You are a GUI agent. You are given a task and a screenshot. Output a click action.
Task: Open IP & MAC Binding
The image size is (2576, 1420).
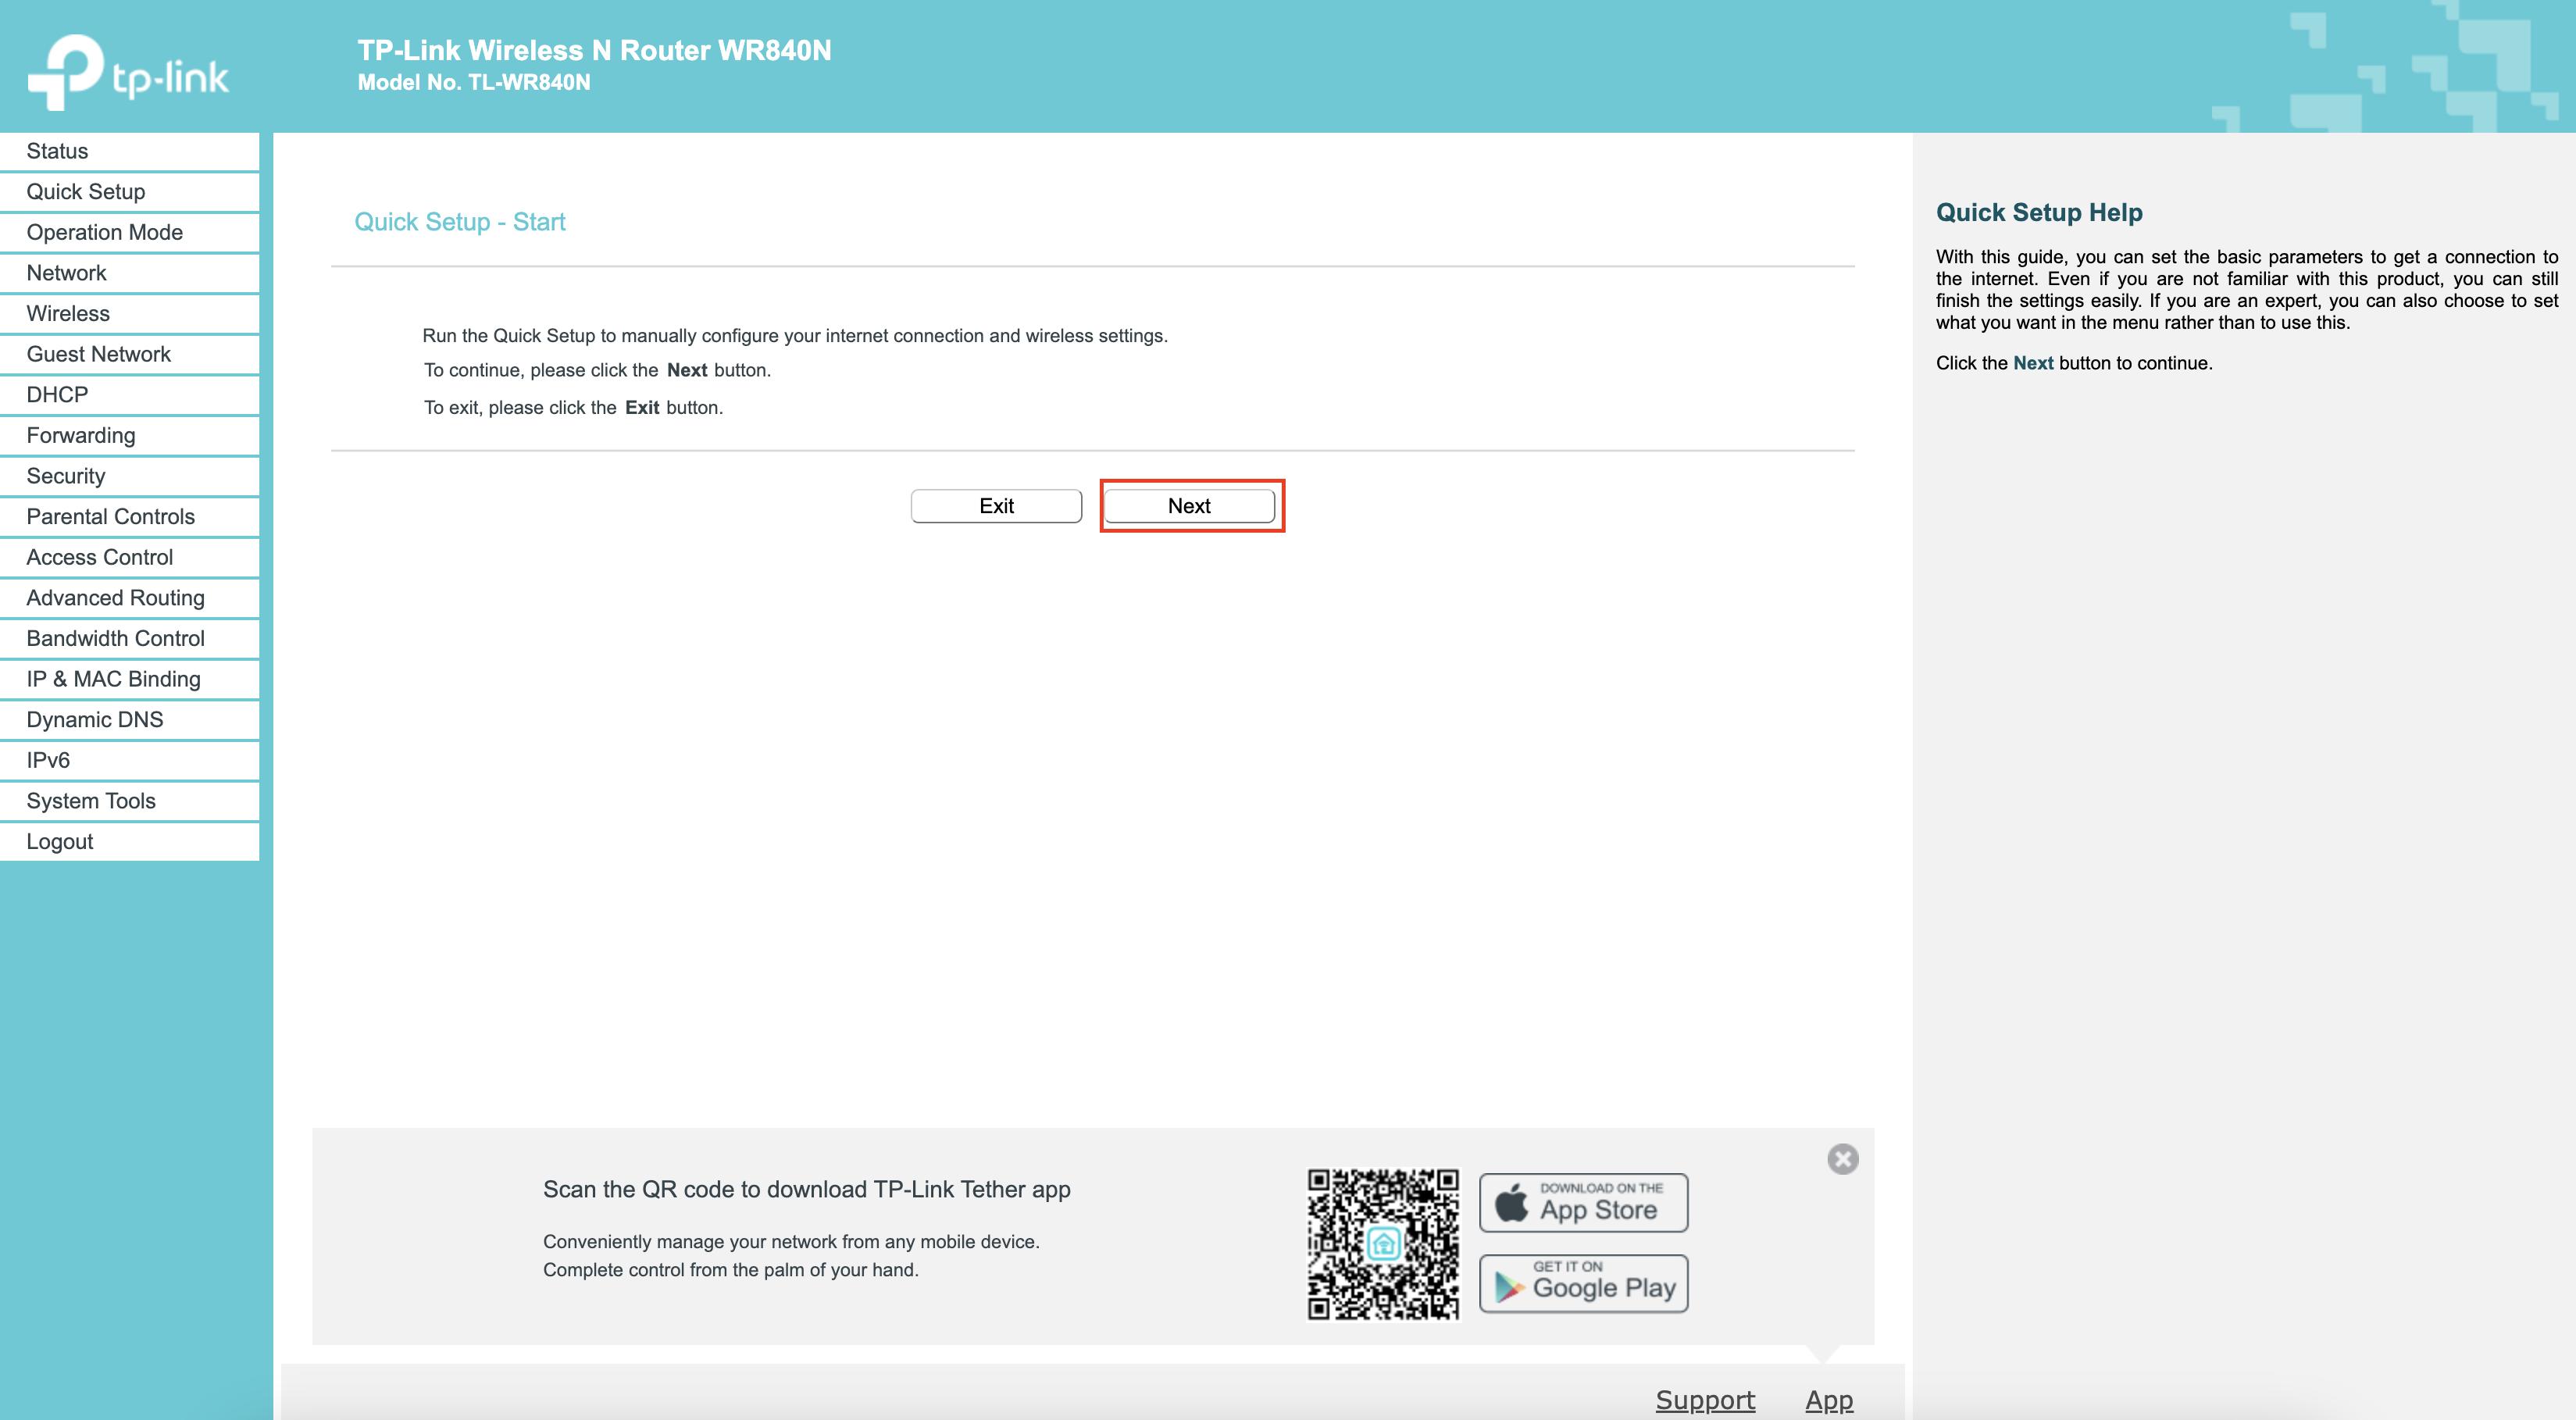click(x=130, y=679)
